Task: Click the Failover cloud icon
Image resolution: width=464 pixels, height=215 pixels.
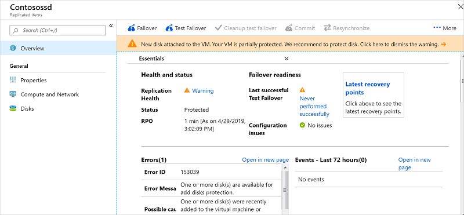Action: 132,28
